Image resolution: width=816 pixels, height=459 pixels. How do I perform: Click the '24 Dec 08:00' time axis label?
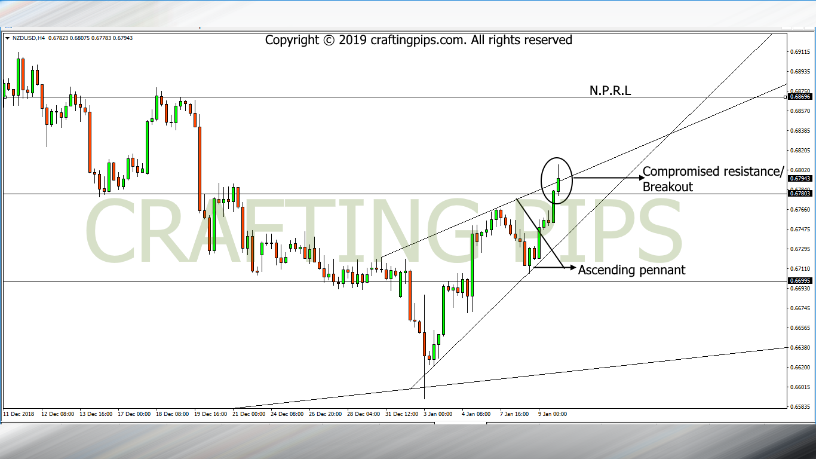(287, 414)
